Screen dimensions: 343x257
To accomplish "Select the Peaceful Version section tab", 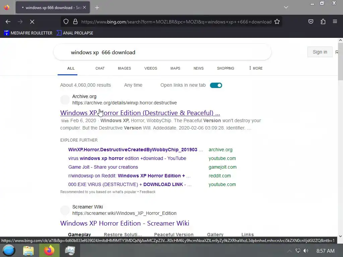I will 174,235.
